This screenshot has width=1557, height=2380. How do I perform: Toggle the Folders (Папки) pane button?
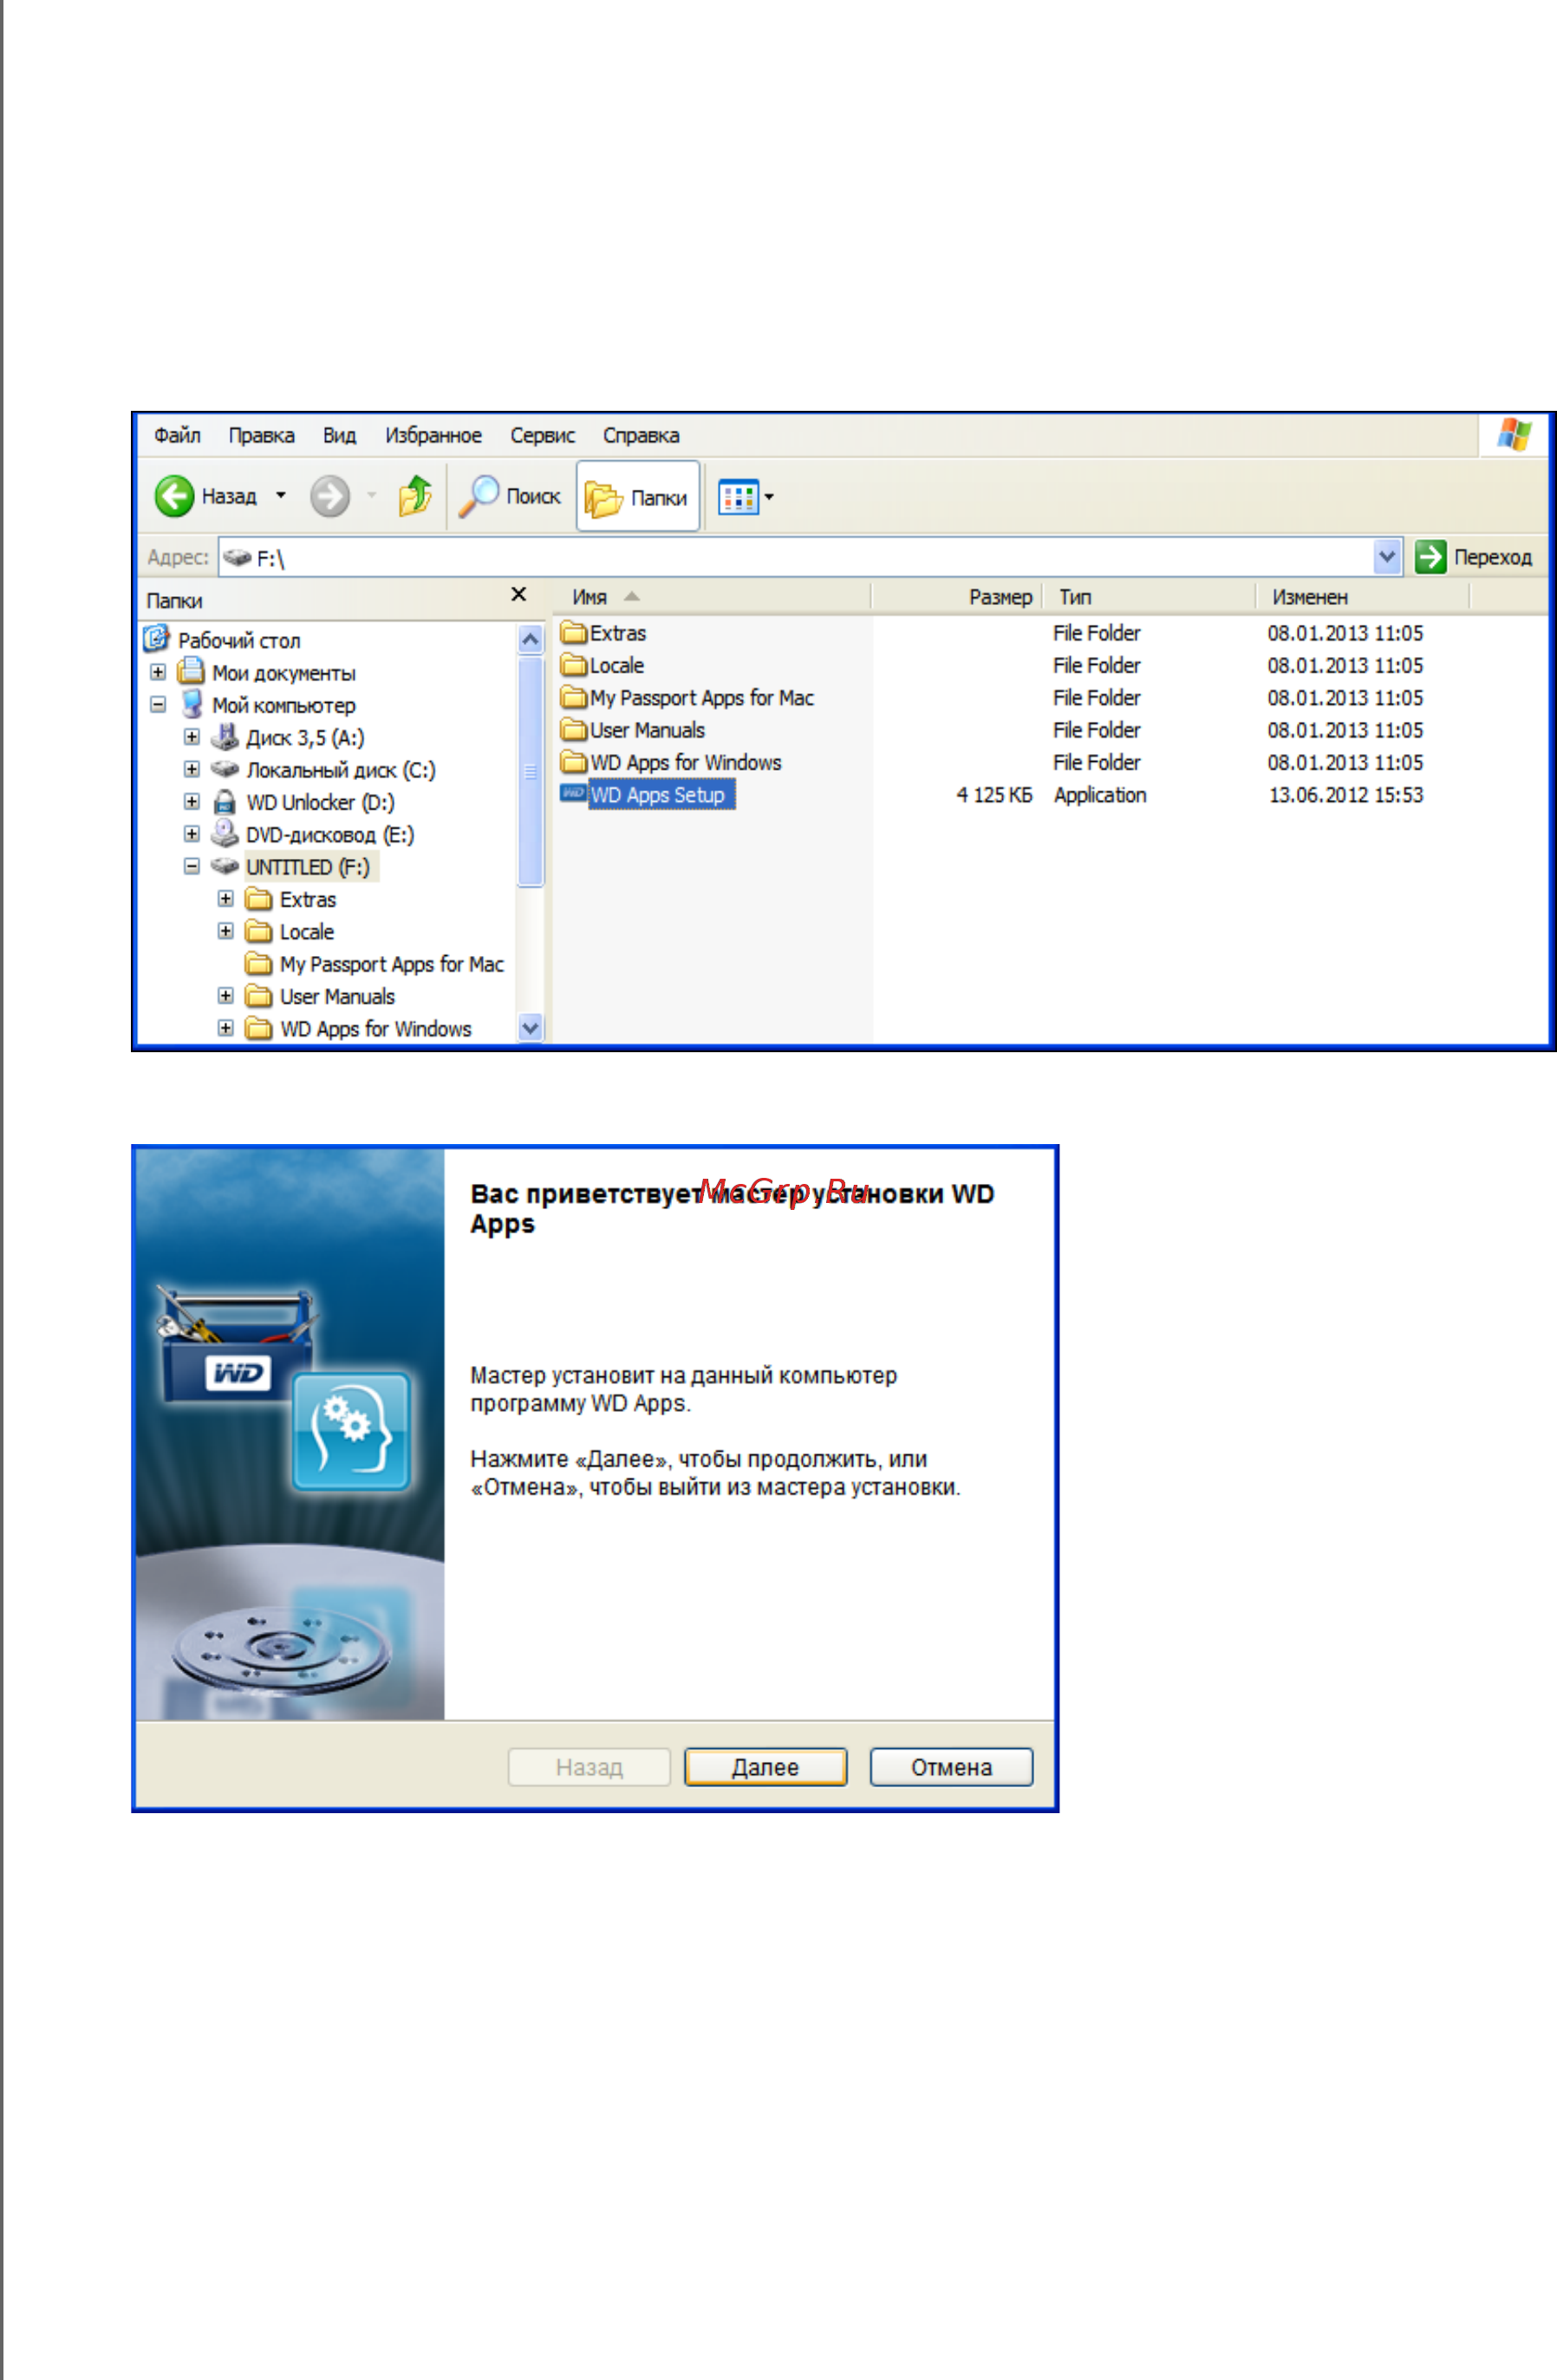[637, 496]
